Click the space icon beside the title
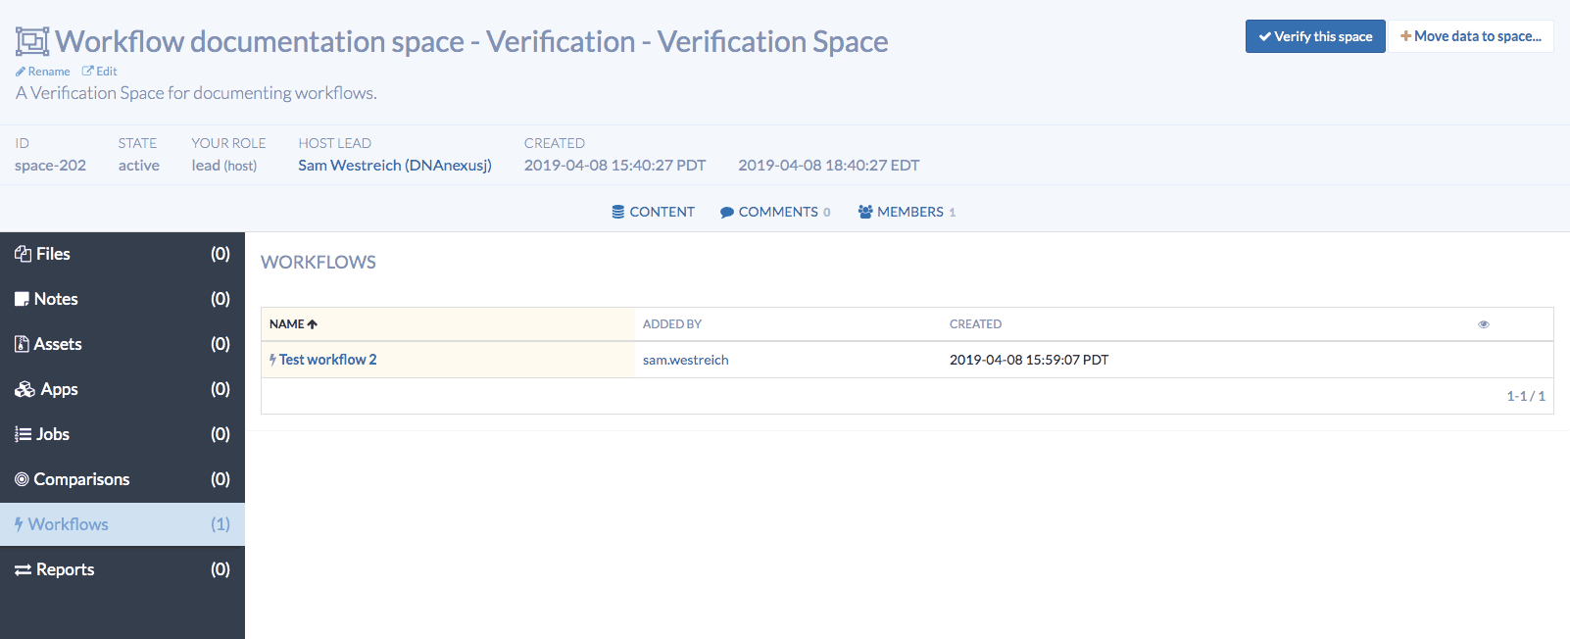Screen dimensions: 1570x639 [x=32, y=41]
